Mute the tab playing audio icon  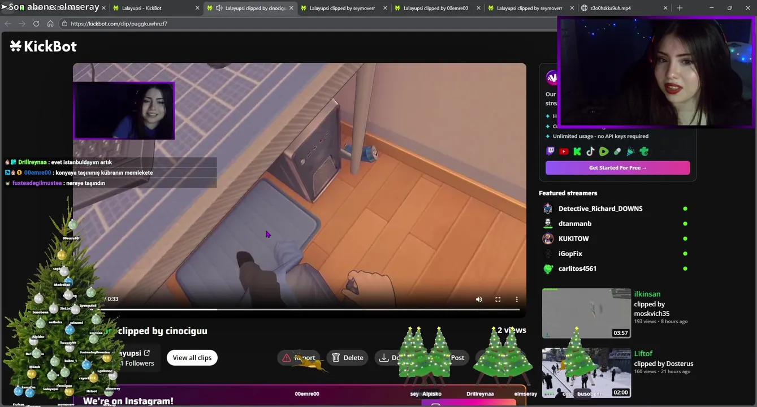[218, 8]
